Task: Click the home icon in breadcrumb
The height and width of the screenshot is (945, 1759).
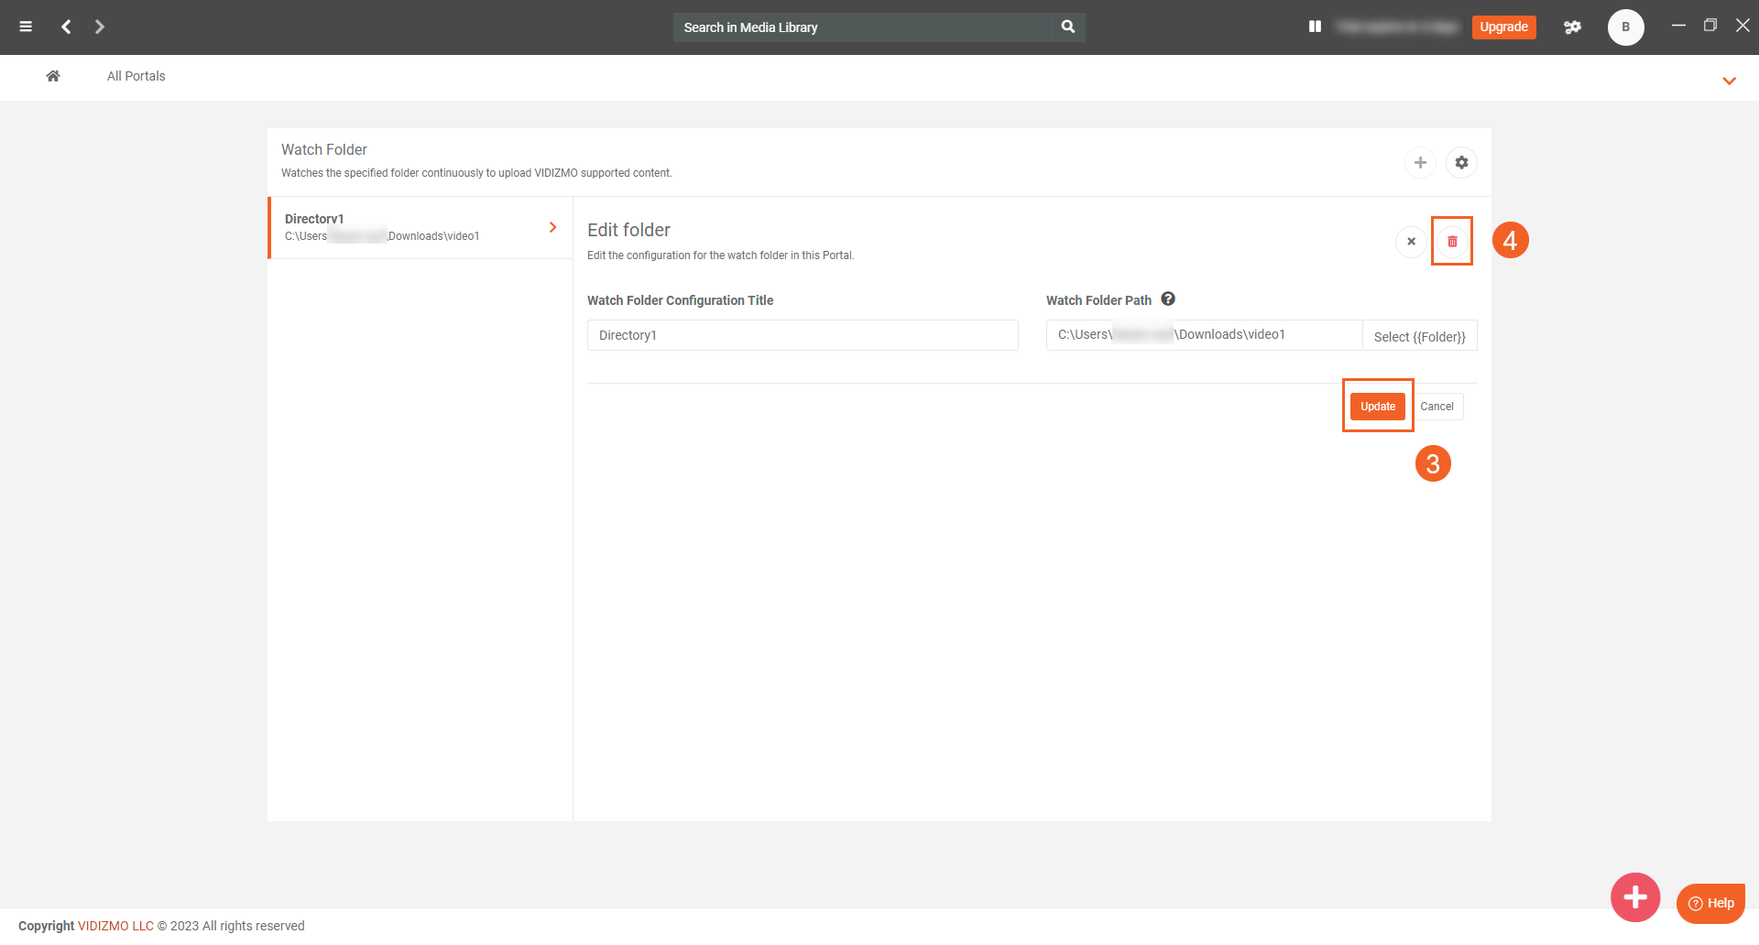Action: pyautogui.click(x=53, y=76)
